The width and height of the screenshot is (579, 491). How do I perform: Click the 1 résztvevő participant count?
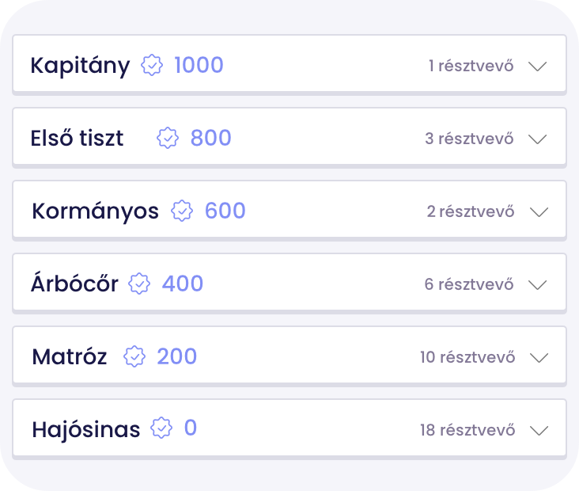(x=471, y=66)
